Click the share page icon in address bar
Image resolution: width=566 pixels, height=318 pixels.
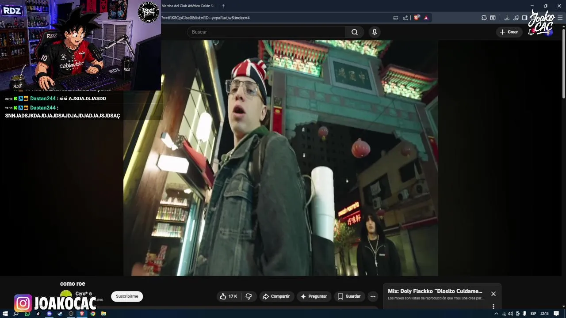pyautogui.click(x=405, y=18)
